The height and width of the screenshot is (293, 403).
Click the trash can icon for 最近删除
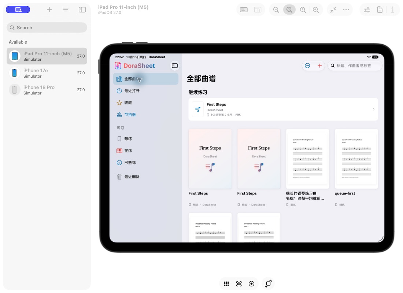(x=119, y=177)
